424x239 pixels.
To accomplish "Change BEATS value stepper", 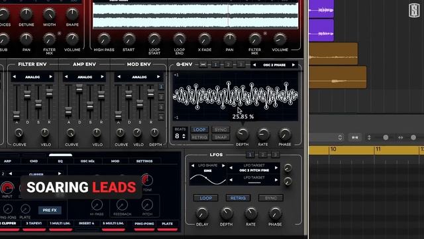I will coord(184,136).
